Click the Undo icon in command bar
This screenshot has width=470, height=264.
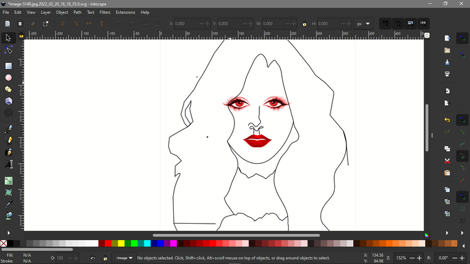[447, 120]
